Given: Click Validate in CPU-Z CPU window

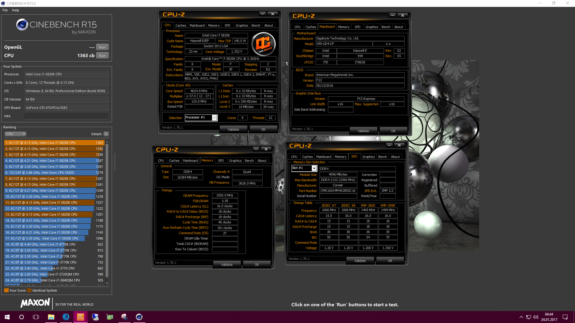Looking at the screenshot, I should 233,129.
